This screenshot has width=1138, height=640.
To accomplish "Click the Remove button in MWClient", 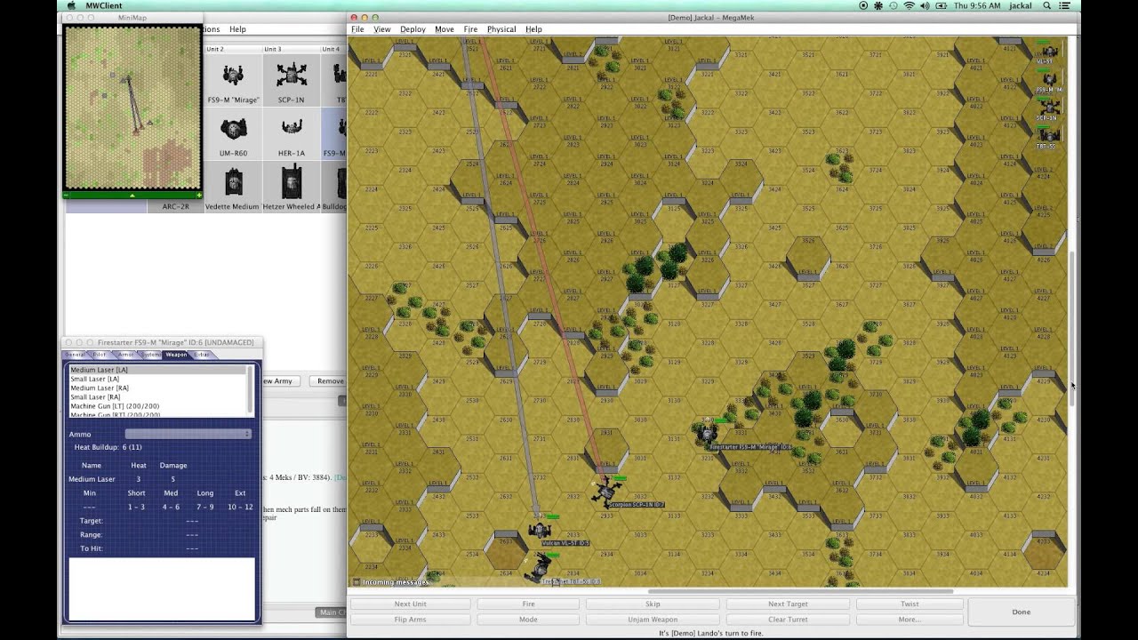I will pos(330,381).
